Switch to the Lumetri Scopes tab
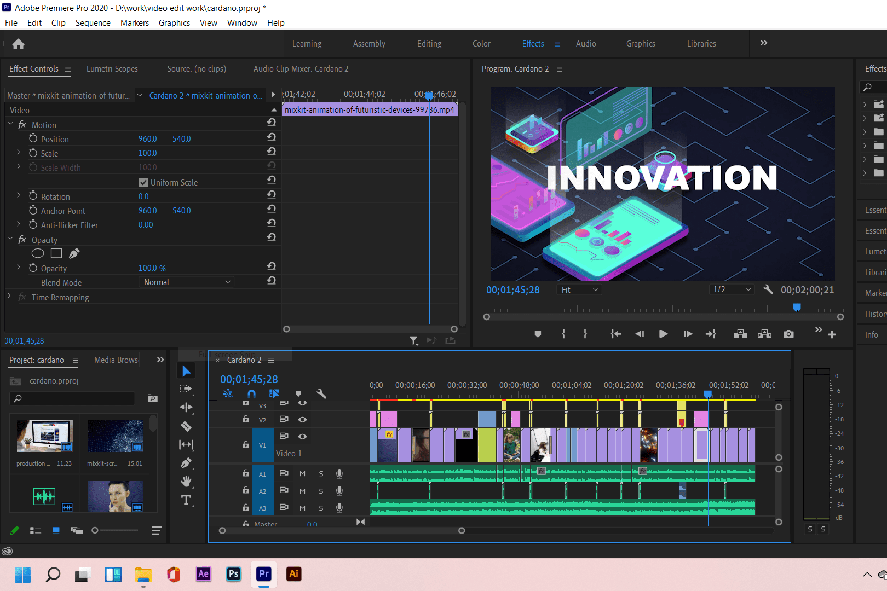This screenshot has width=887, height=591. click(x=112, y=69)
